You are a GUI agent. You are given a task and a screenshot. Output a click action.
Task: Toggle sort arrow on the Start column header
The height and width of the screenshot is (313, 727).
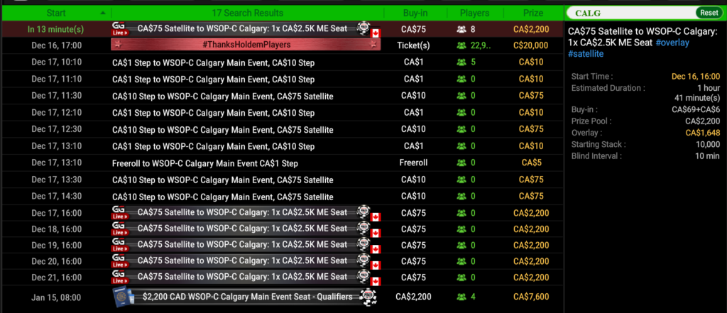click(x=104, y=13)
